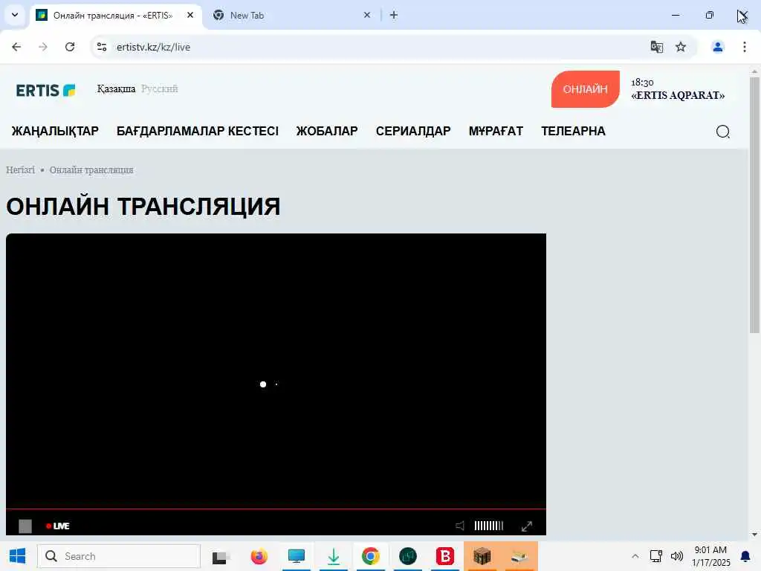Open the red B taskbar app
This screenshot has width=761, height=571.
click(444, 556)
